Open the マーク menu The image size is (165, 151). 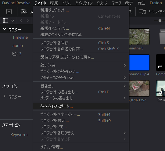coord(116,3)
